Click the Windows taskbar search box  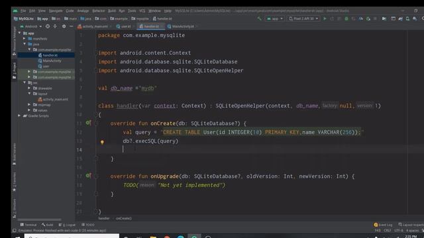tap(72, 236)
